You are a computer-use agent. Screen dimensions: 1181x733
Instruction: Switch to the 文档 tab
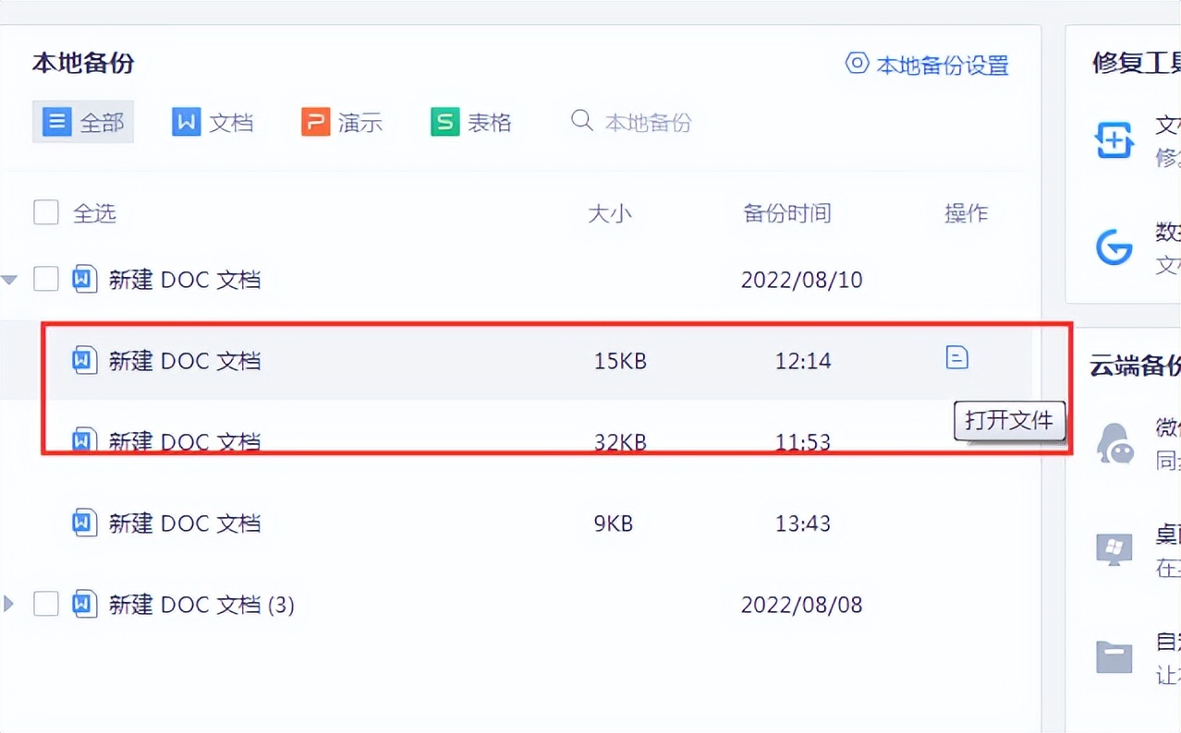pyautogui.click(x=213, y=122)
